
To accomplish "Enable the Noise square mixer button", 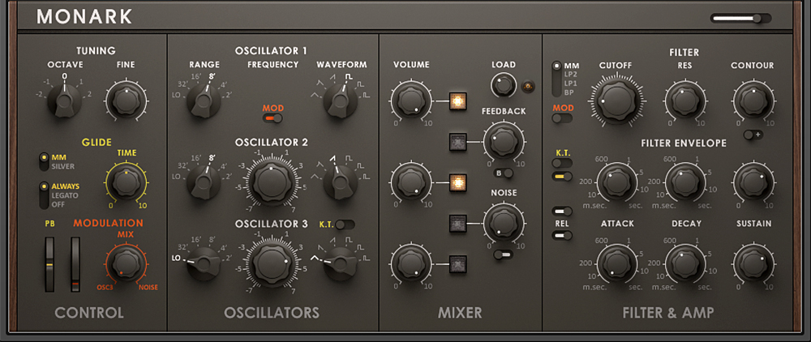I will point(460,222).
